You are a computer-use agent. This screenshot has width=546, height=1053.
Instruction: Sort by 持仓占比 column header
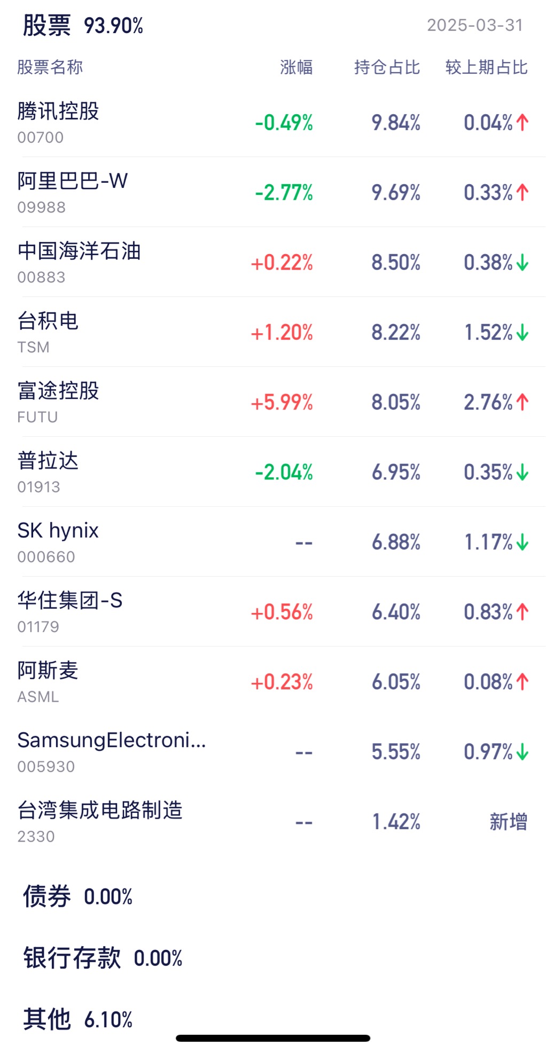pyautogui.click(x=387, y=67)
